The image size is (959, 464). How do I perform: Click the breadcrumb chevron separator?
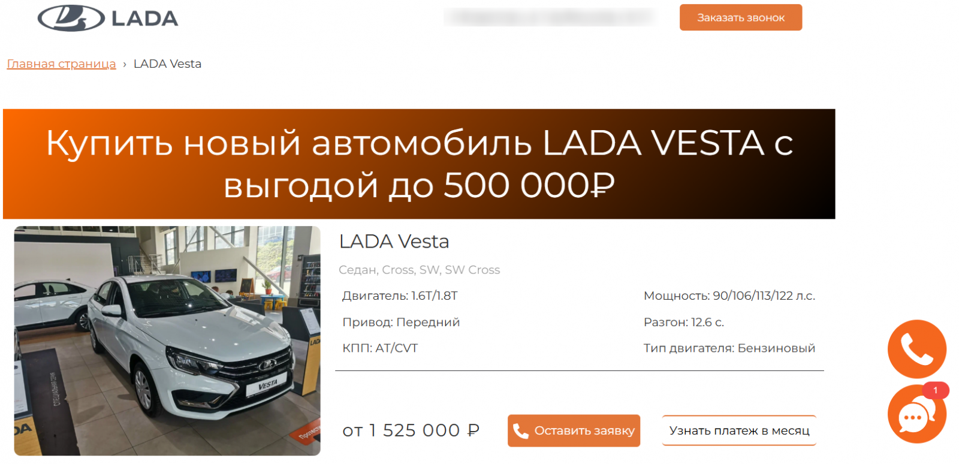click(125, 64)
